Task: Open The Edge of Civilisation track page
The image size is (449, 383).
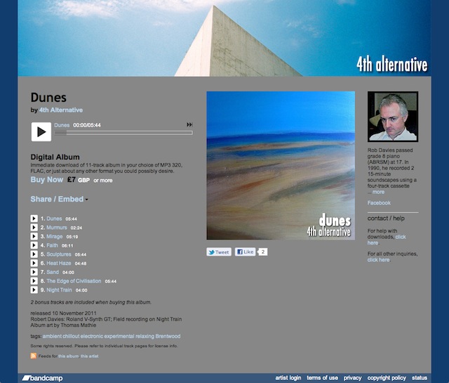Action: 74,281
